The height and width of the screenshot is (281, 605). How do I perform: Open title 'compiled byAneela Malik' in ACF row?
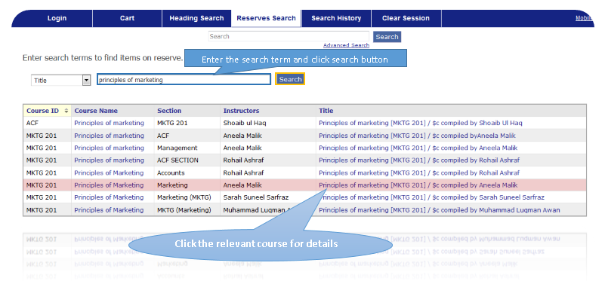pos(417,136)
